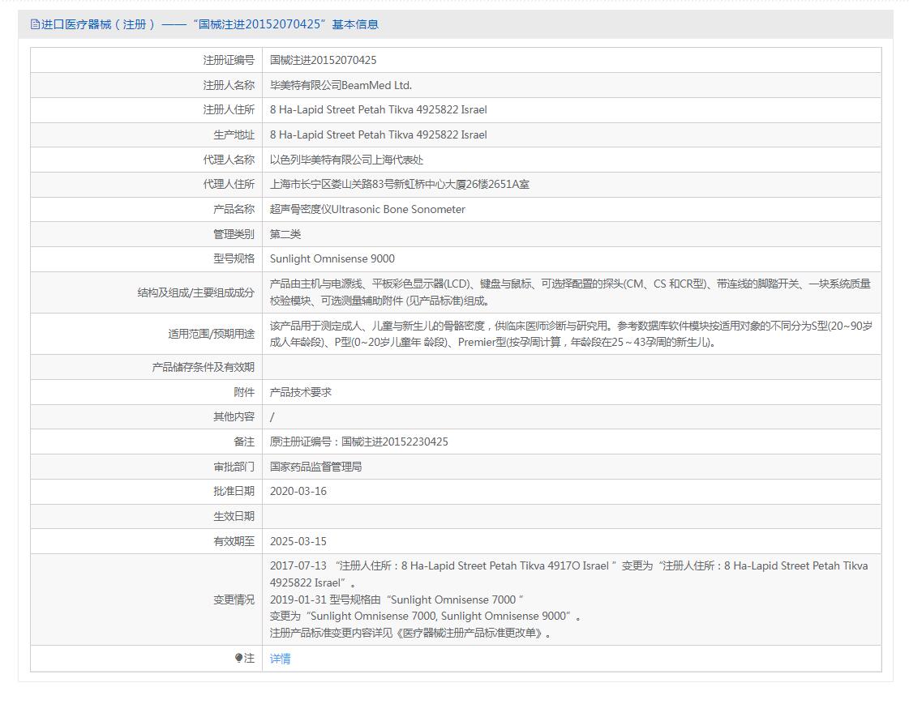Screen dimensions: 909x704
Task: Click the 其他内容 label
Action: point(234,417)
